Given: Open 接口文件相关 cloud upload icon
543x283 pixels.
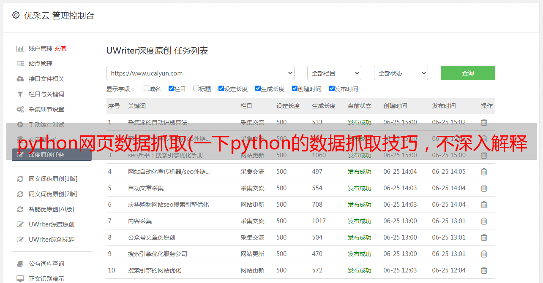Looking at the screenshot, I should (20, 79).
